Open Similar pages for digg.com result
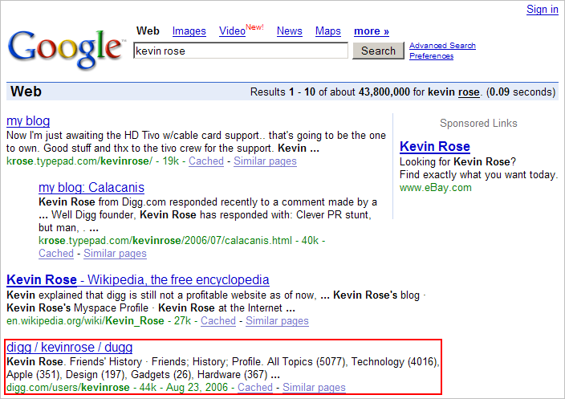The image size is (565, 399). click(314, 388)
